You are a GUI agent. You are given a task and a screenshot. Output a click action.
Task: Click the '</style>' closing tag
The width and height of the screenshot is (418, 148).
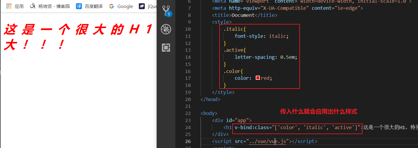click(x=223, y=92)
